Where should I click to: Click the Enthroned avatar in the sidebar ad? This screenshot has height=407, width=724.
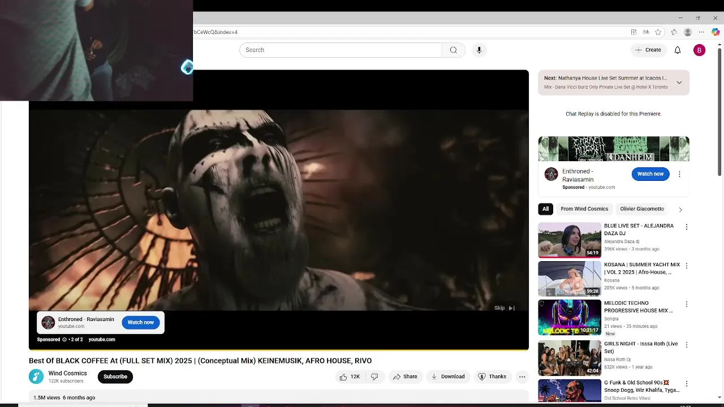(551, 174)
